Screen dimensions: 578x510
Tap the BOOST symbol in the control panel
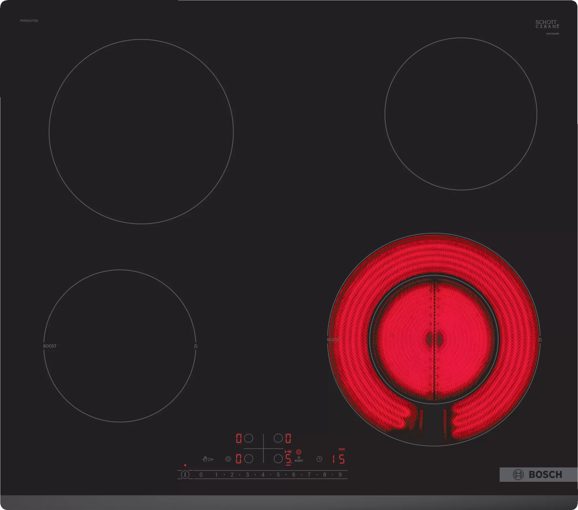click(x=299, y=459)
